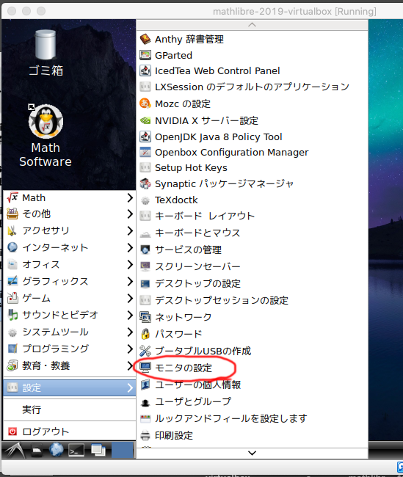Open the ゴミ箱 trash desktop icon
The width and height of the screenshot is (403, 477).
click(x=46, y=52)
